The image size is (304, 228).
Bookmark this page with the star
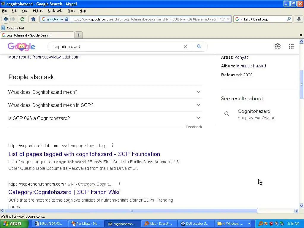222,19
